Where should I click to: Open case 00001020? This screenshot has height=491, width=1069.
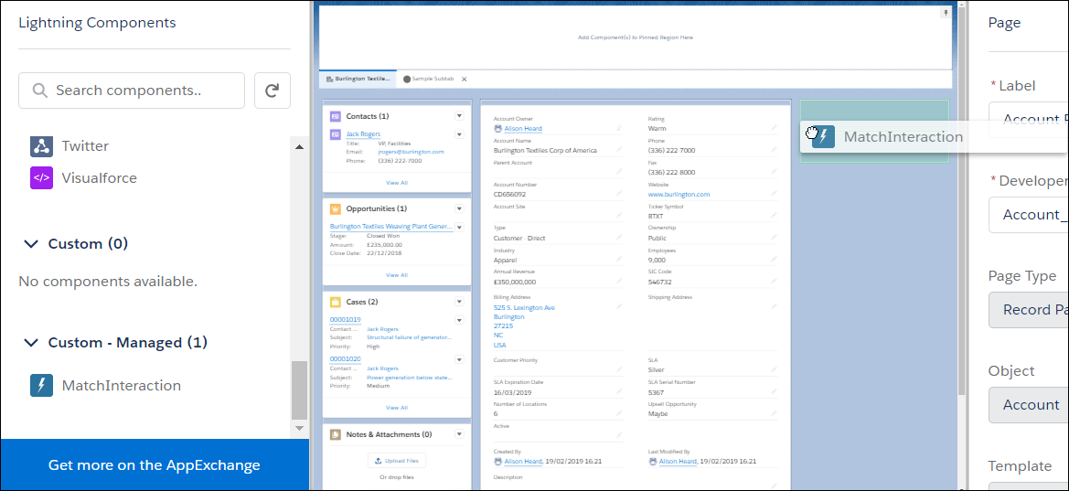(x=345, y=358)
